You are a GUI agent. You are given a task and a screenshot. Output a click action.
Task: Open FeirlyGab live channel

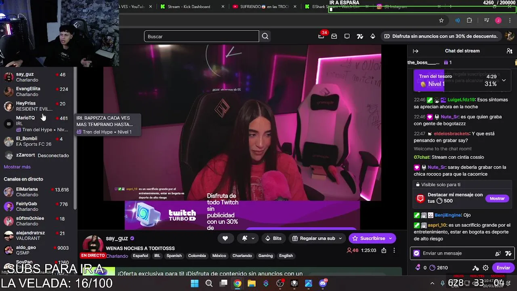pyautogui.click(x=37, y=207)
